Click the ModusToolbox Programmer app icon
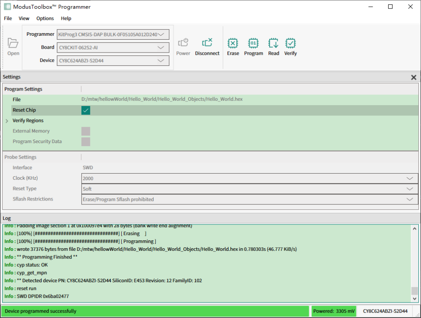 pos(8,7)
